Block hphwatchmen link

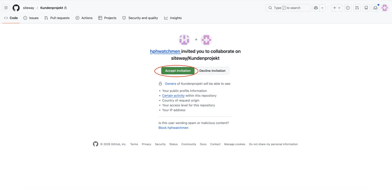tap(174, 128)
